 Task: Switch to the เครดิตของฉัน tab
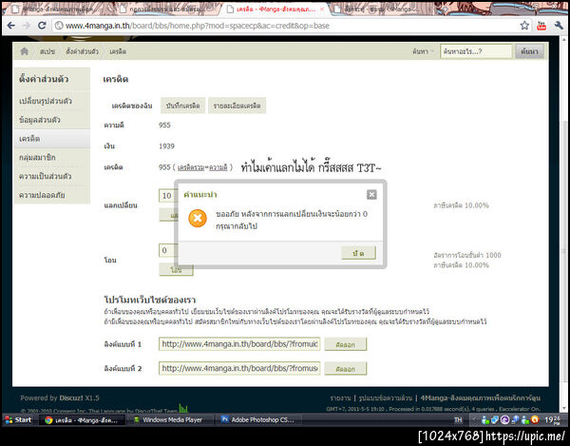click(132, 106)
